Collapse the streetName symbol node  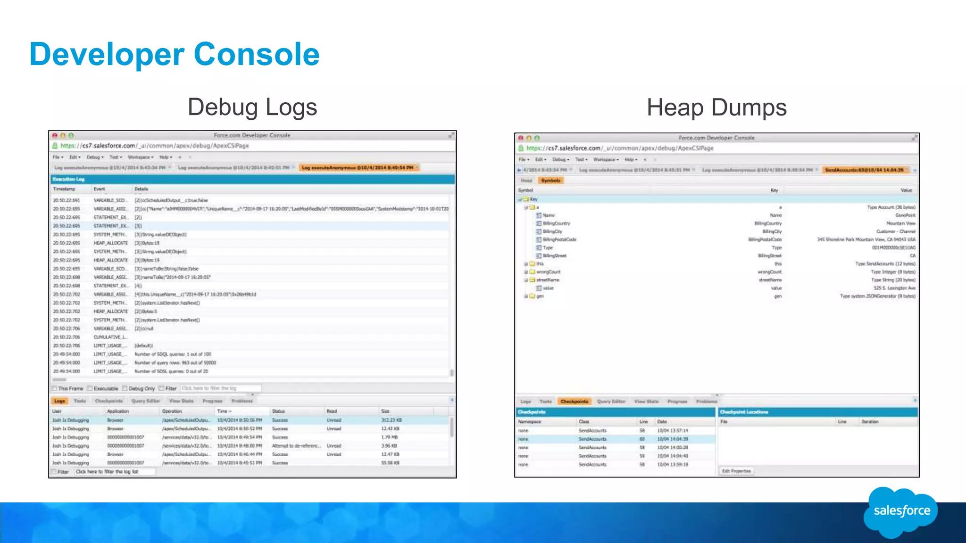[526, 280]
